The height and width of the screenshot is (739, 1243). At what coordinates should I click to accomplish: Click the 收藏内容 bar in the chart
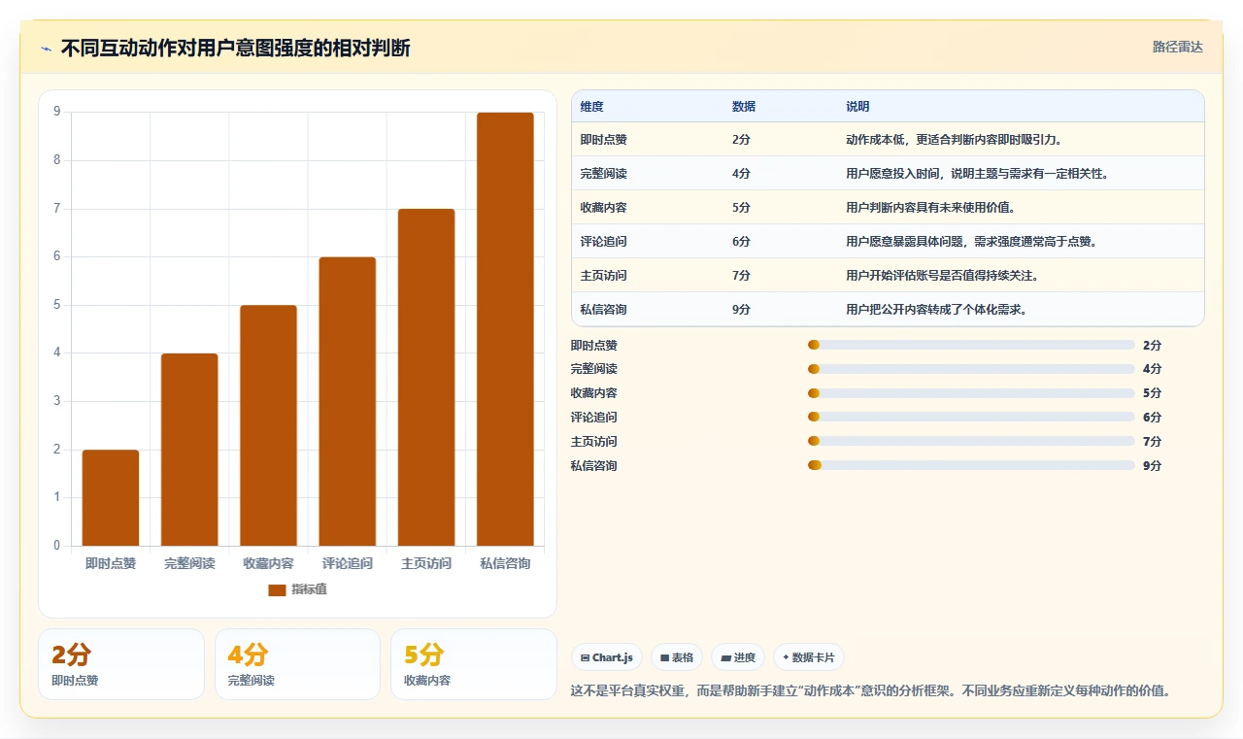click(x=268, y=425)
